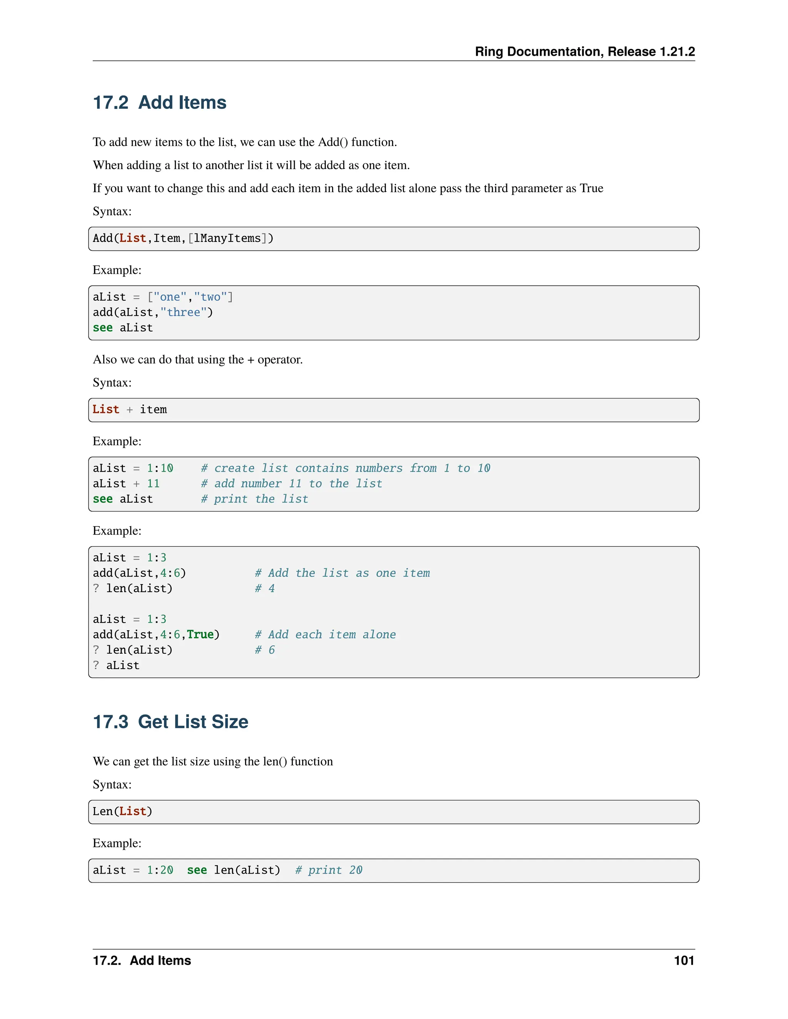Click the 'List + item' syntax box
This screenshot has height=1019, width=788.
(393, 410)
